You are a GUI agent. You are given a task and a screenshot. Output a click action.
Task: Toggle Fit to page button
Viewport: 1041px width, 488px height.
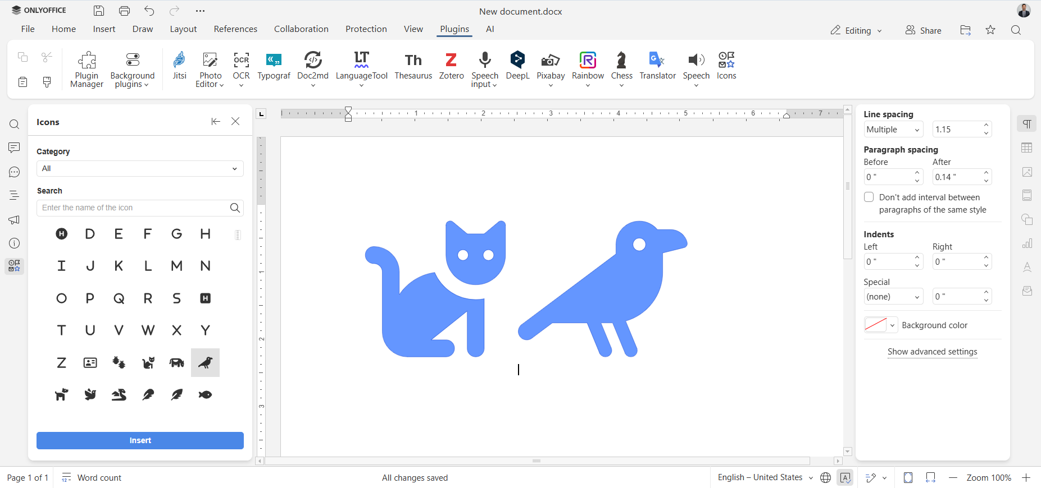pos(908,477)
